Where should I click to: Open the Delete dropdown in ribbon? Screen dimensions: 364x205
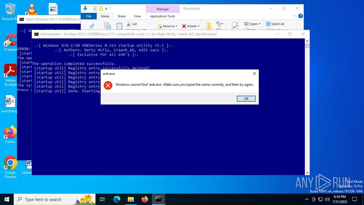coord(191,26)
